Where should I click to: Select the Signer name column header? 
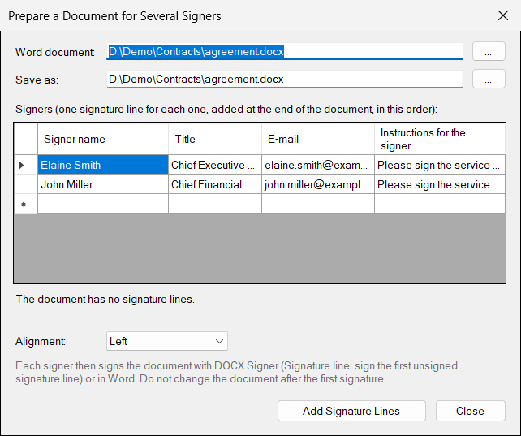(103, 139)
